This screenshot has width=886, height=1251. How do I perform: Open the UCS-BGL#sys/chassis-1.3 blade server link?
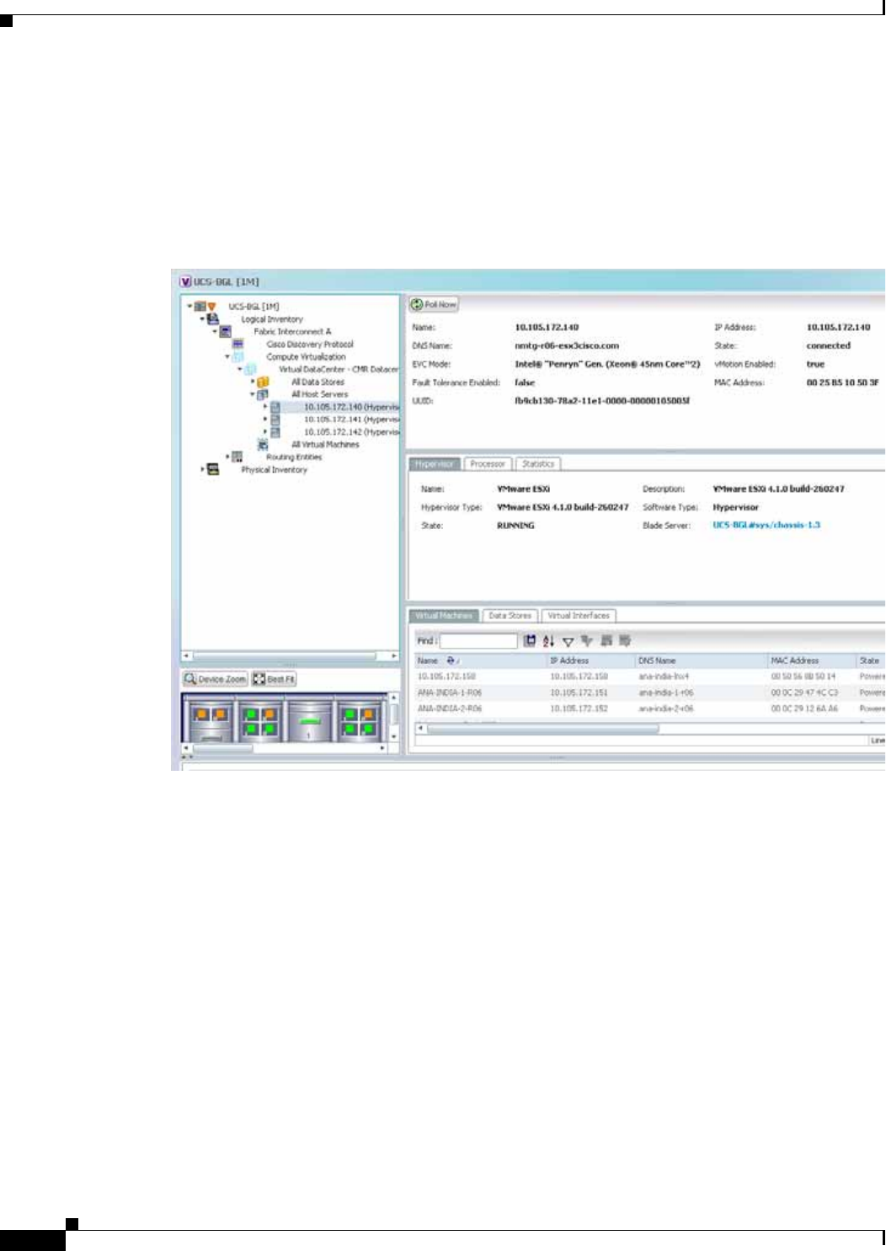pyautogui.click(x=766, y=525)
